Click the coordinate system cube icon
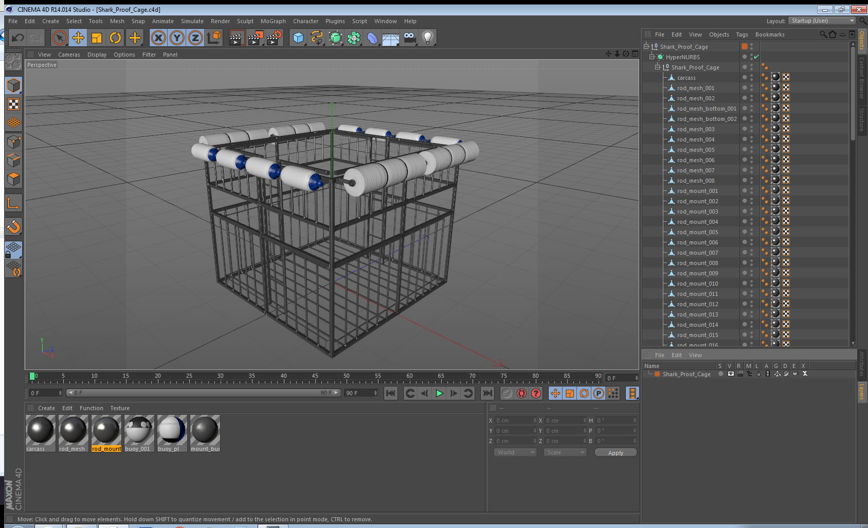 point(214,38)
